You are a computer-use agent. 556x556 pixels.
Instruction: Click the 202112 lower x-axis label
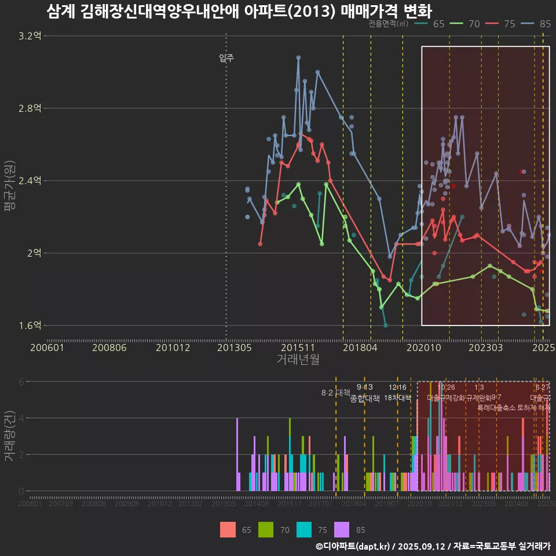click(x=451, y=503)
